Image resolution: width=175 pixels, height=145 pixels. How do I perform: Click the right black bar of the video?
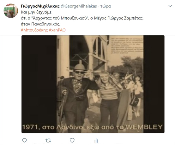154,84
